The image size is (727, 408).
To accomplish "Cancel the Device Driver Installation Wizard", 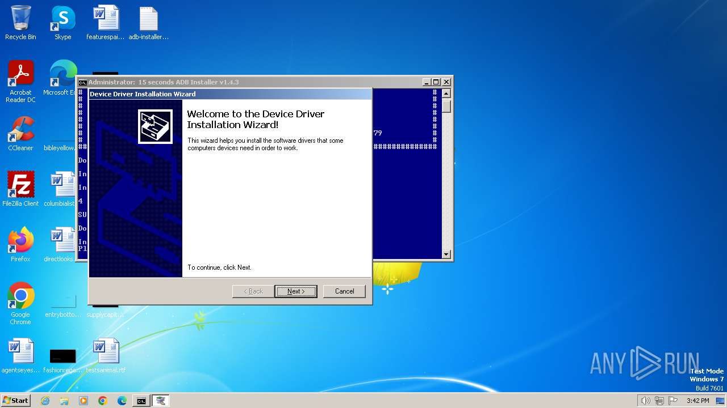I will [x=344, y=291].
